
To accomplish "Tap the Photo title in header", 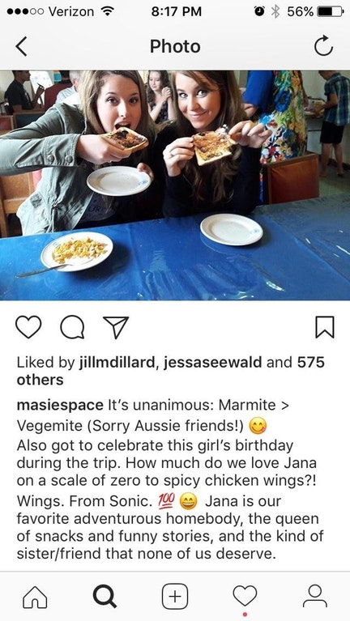I will [175, 47].
